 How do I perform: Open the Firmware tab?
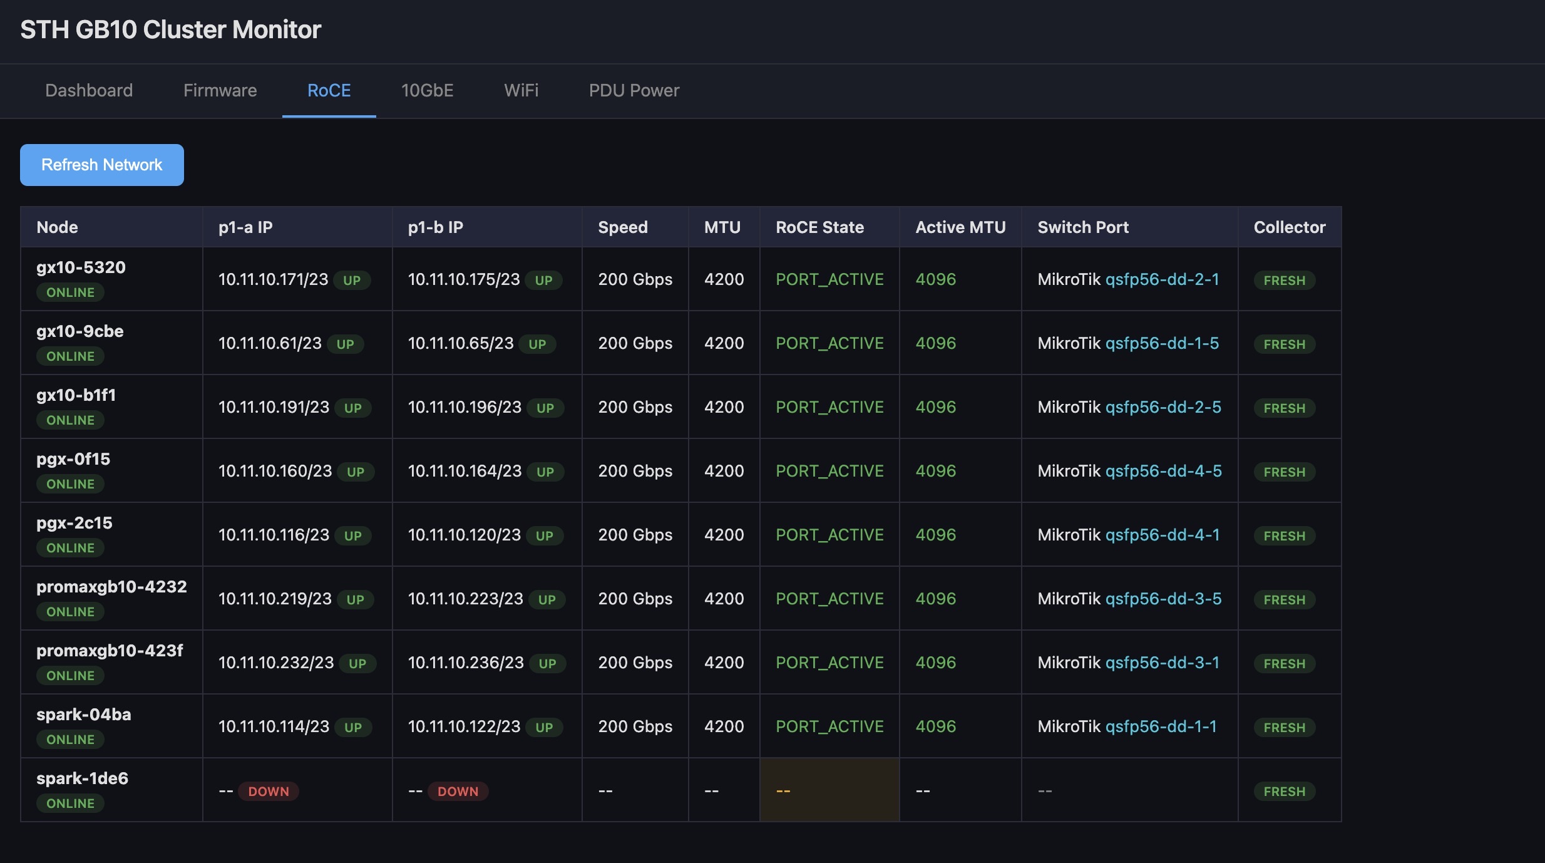[220, 90]
